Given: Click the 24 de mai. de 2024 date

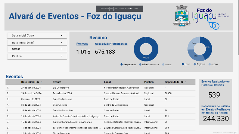Looking at the screenshot, I should pyautogui.click(x=31, y=93).
